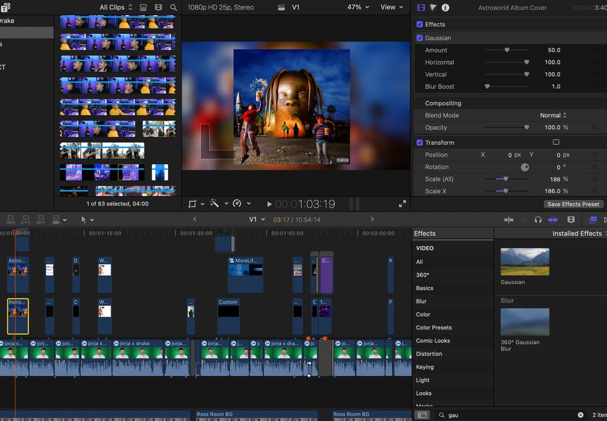
Task: Add keyframe for Opacity parameter
Action: (595, 127)
